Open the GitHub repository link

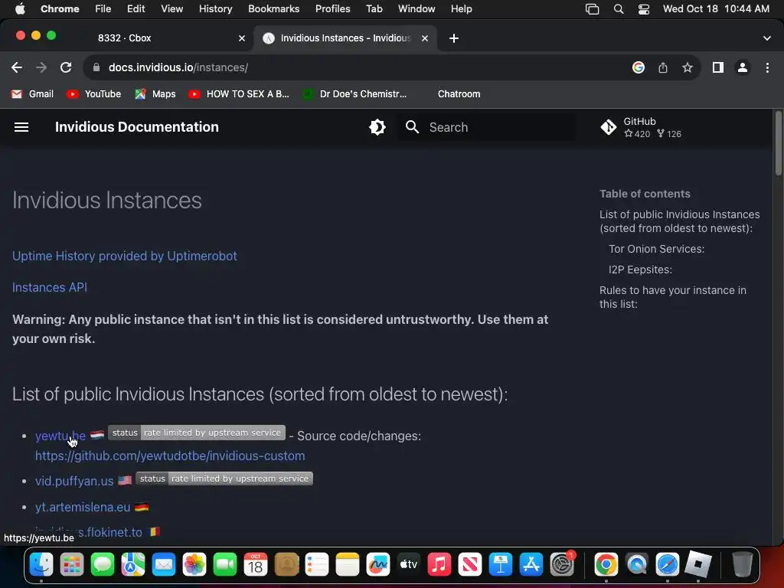[x=642, y=127]
